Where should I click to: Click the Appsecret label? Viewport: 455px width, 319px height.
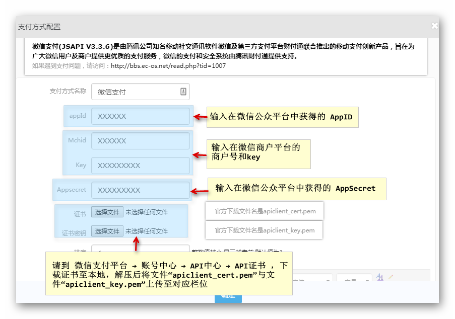pyautogui.click(x=72, y=190)
